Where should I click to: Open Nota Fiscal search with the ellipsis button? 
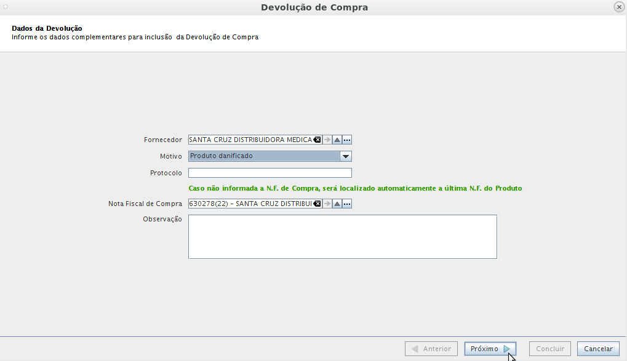coord(347,204)
